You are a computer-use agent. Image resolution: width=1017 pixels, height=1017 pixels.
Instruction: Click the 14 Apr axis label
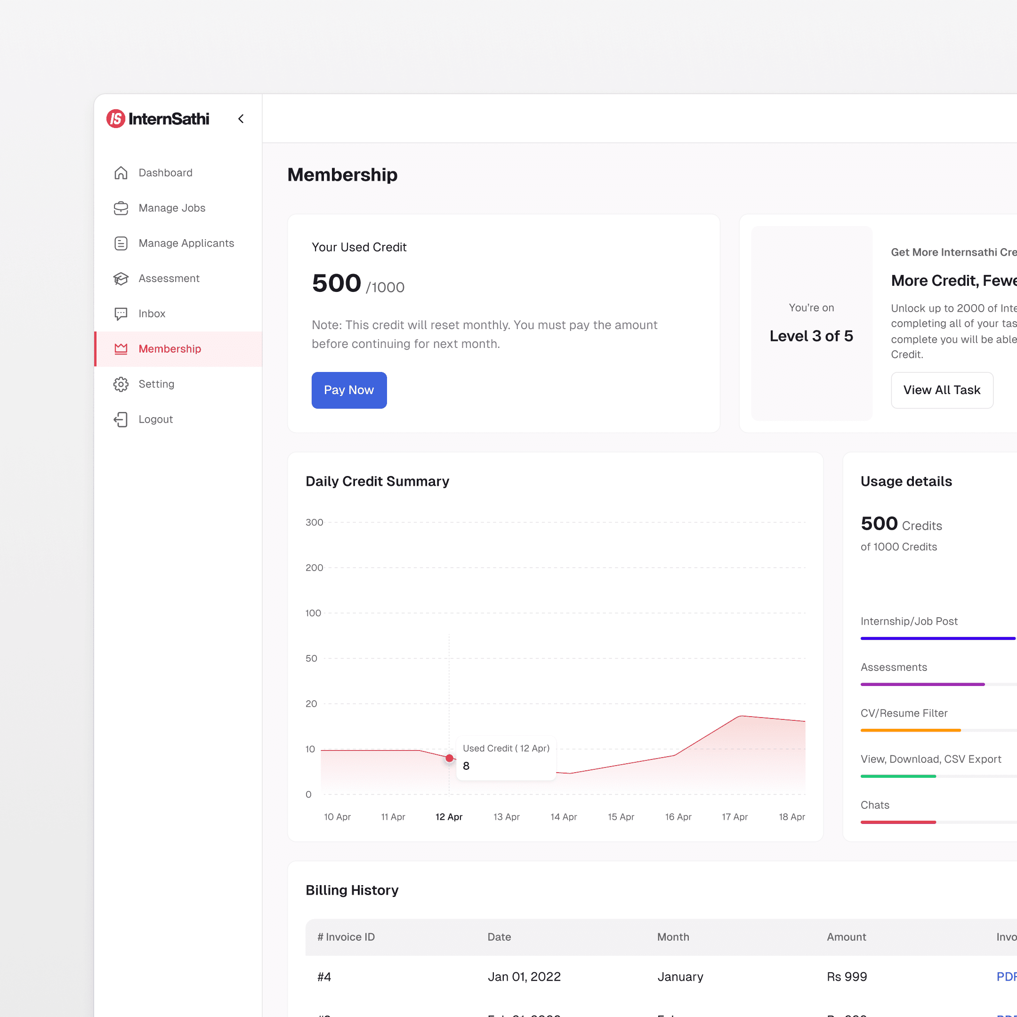[x=564, y=816]
